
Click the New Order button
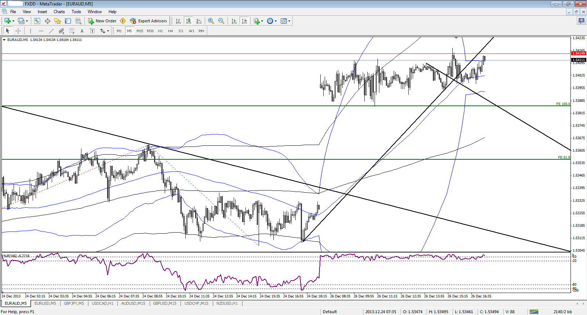pos(102,21)
